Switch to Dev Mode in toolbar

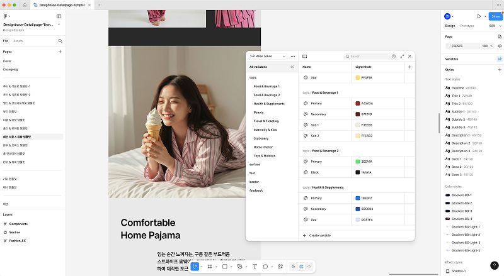click(309, 267)
